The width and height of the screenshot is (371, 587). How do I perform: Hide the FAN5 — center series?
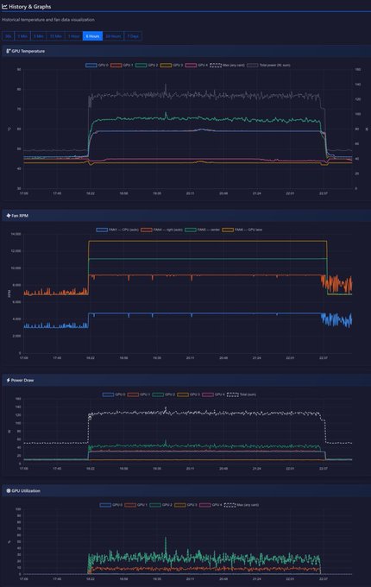click(x=202, y=230)
